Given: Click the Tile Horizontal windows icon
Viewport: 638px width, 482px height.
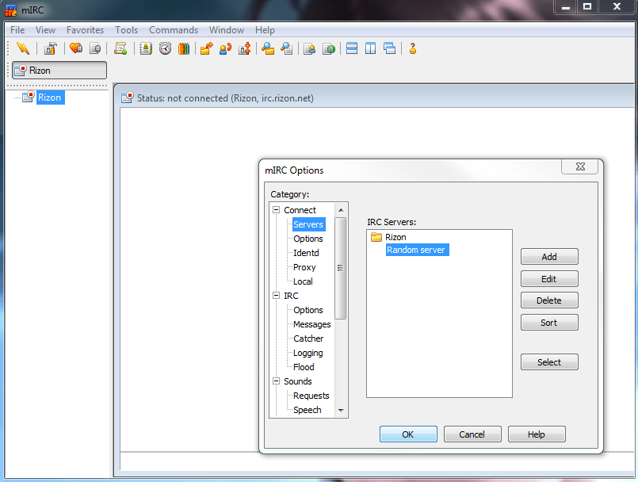Looking at the screenshot, I should [352, 48].
